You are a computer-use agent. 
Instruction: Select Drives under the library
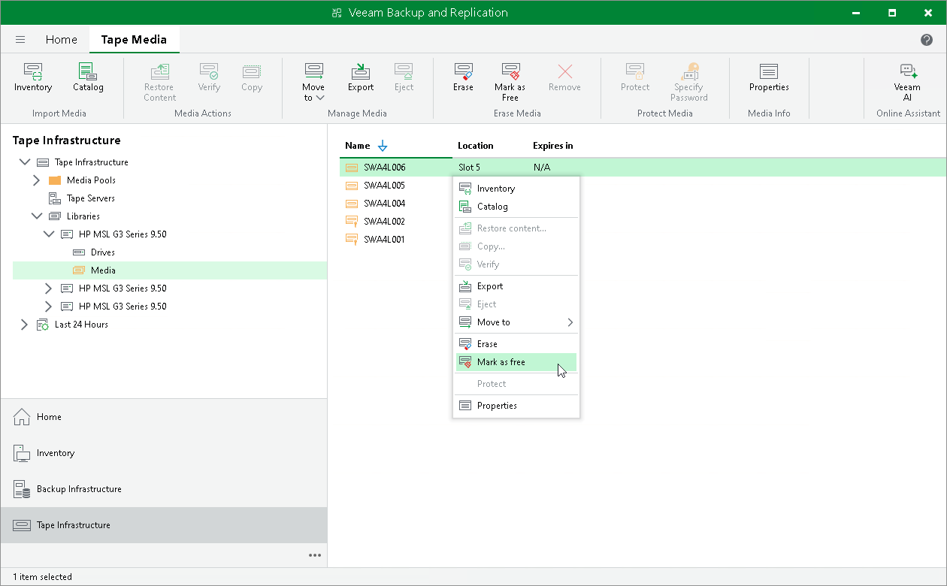103,252
